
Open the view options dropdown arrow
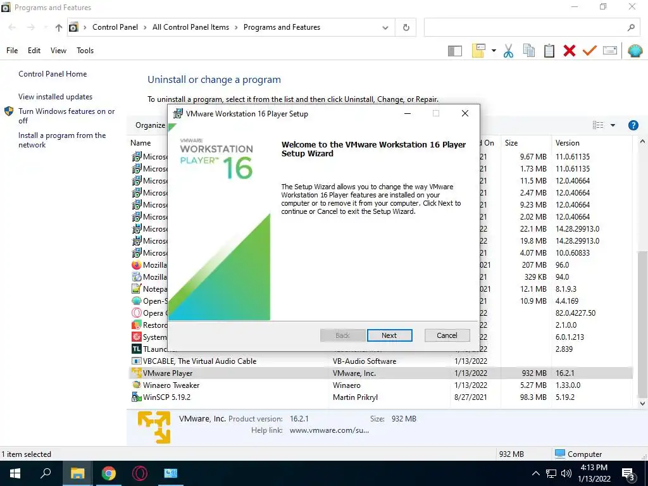pyautogui.click(x=613, y=125)
